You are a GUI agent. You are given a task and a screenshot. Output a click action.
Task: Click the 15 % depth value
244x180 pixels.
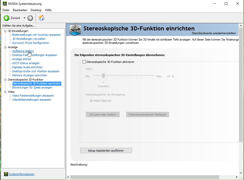click(171, 76)
